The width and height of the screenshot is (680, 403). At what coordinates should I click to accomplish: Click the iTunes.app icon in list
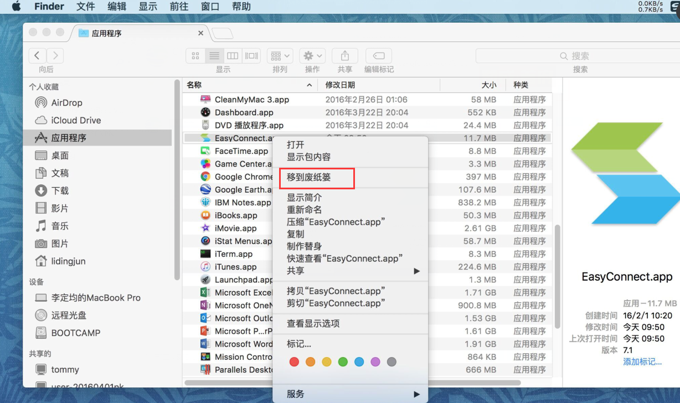[205, 267]
